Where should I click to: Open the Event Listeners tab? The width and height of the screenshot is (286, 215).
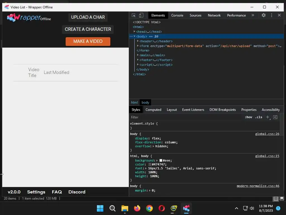click(193, 110)
